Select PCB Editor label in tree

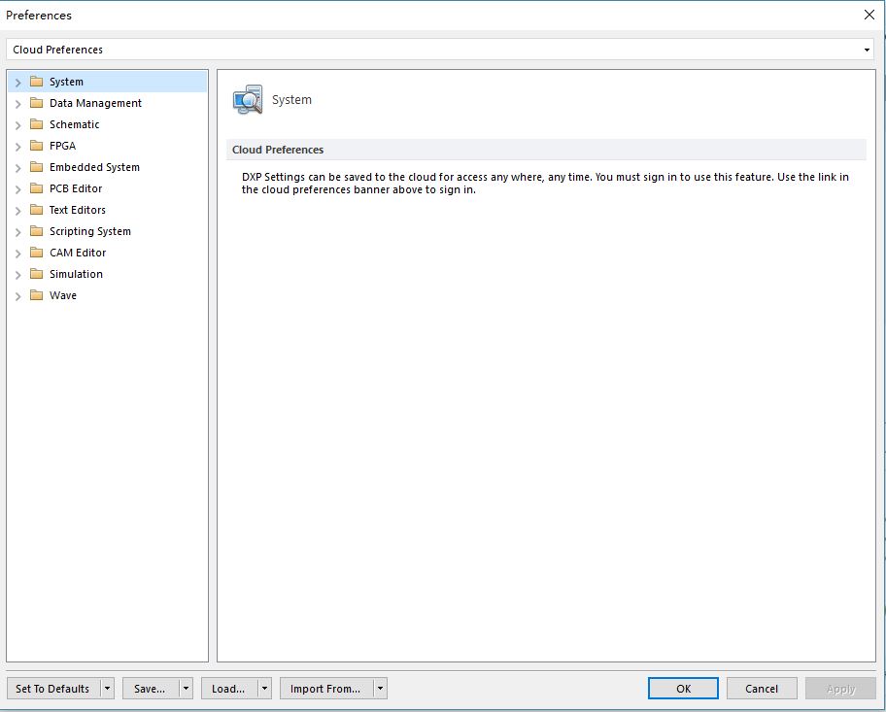tap(76, 188)
